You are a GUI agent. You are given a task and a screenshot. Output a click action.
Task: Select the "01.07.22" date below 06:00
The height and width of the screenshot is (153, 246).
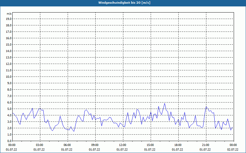point(67,150)
